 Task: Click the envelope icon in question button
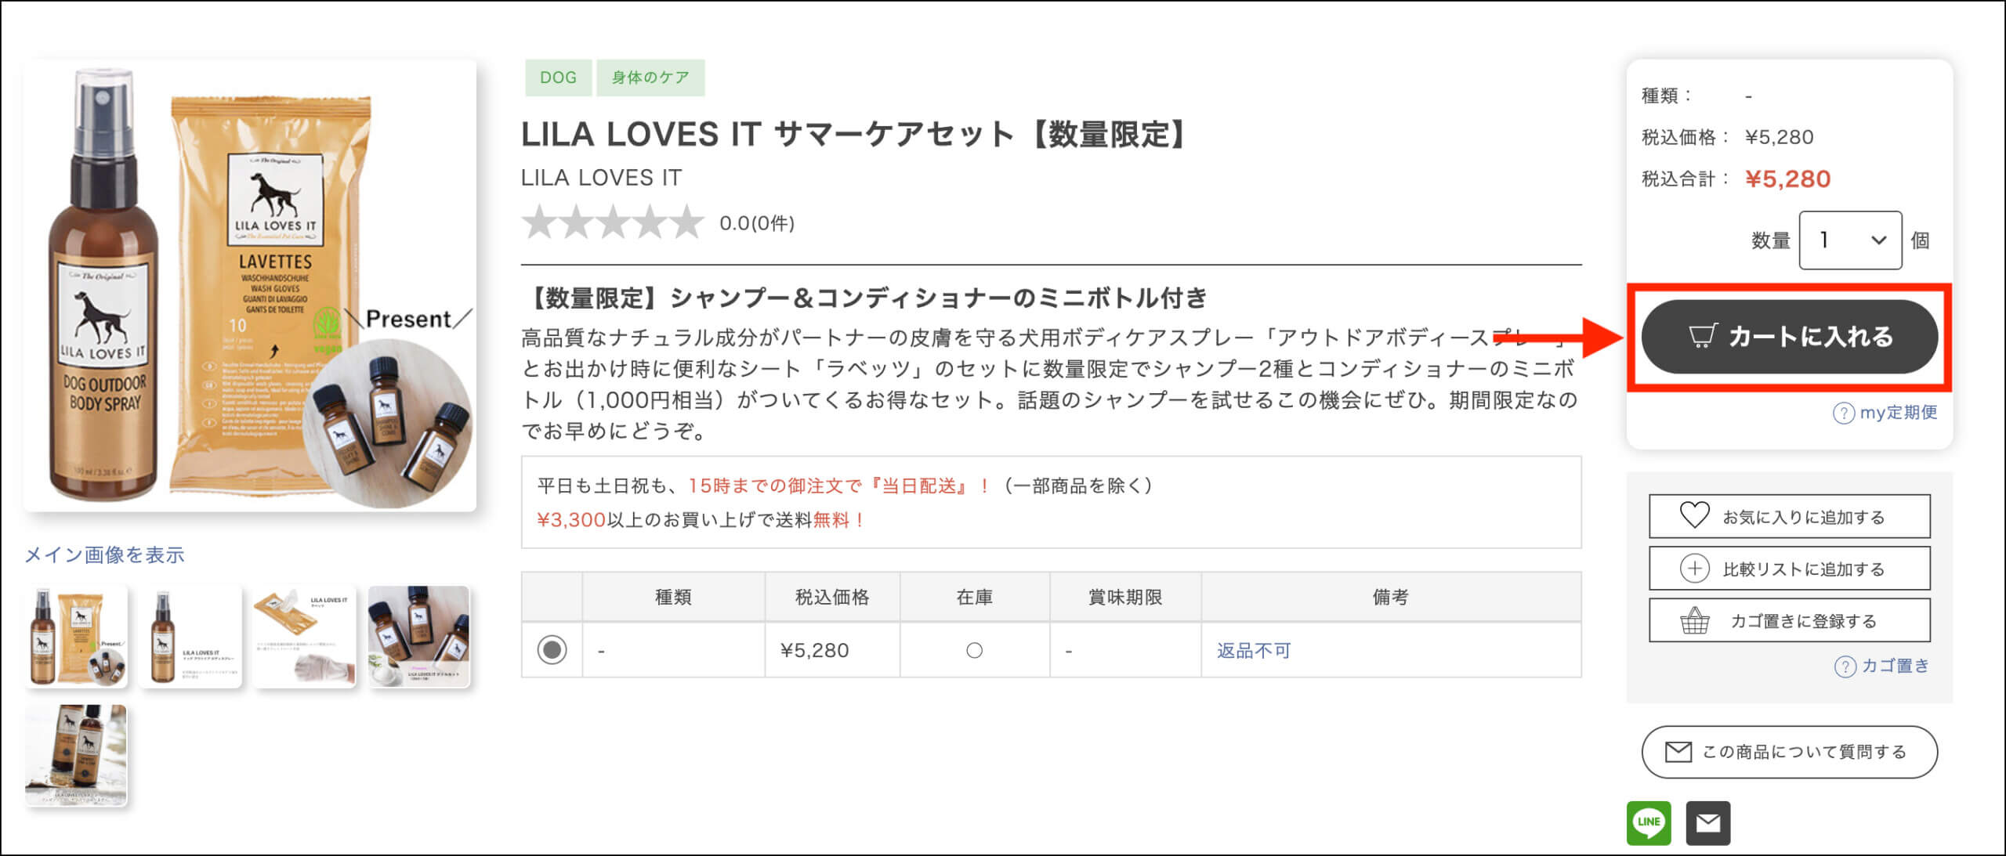[1678, 752]
